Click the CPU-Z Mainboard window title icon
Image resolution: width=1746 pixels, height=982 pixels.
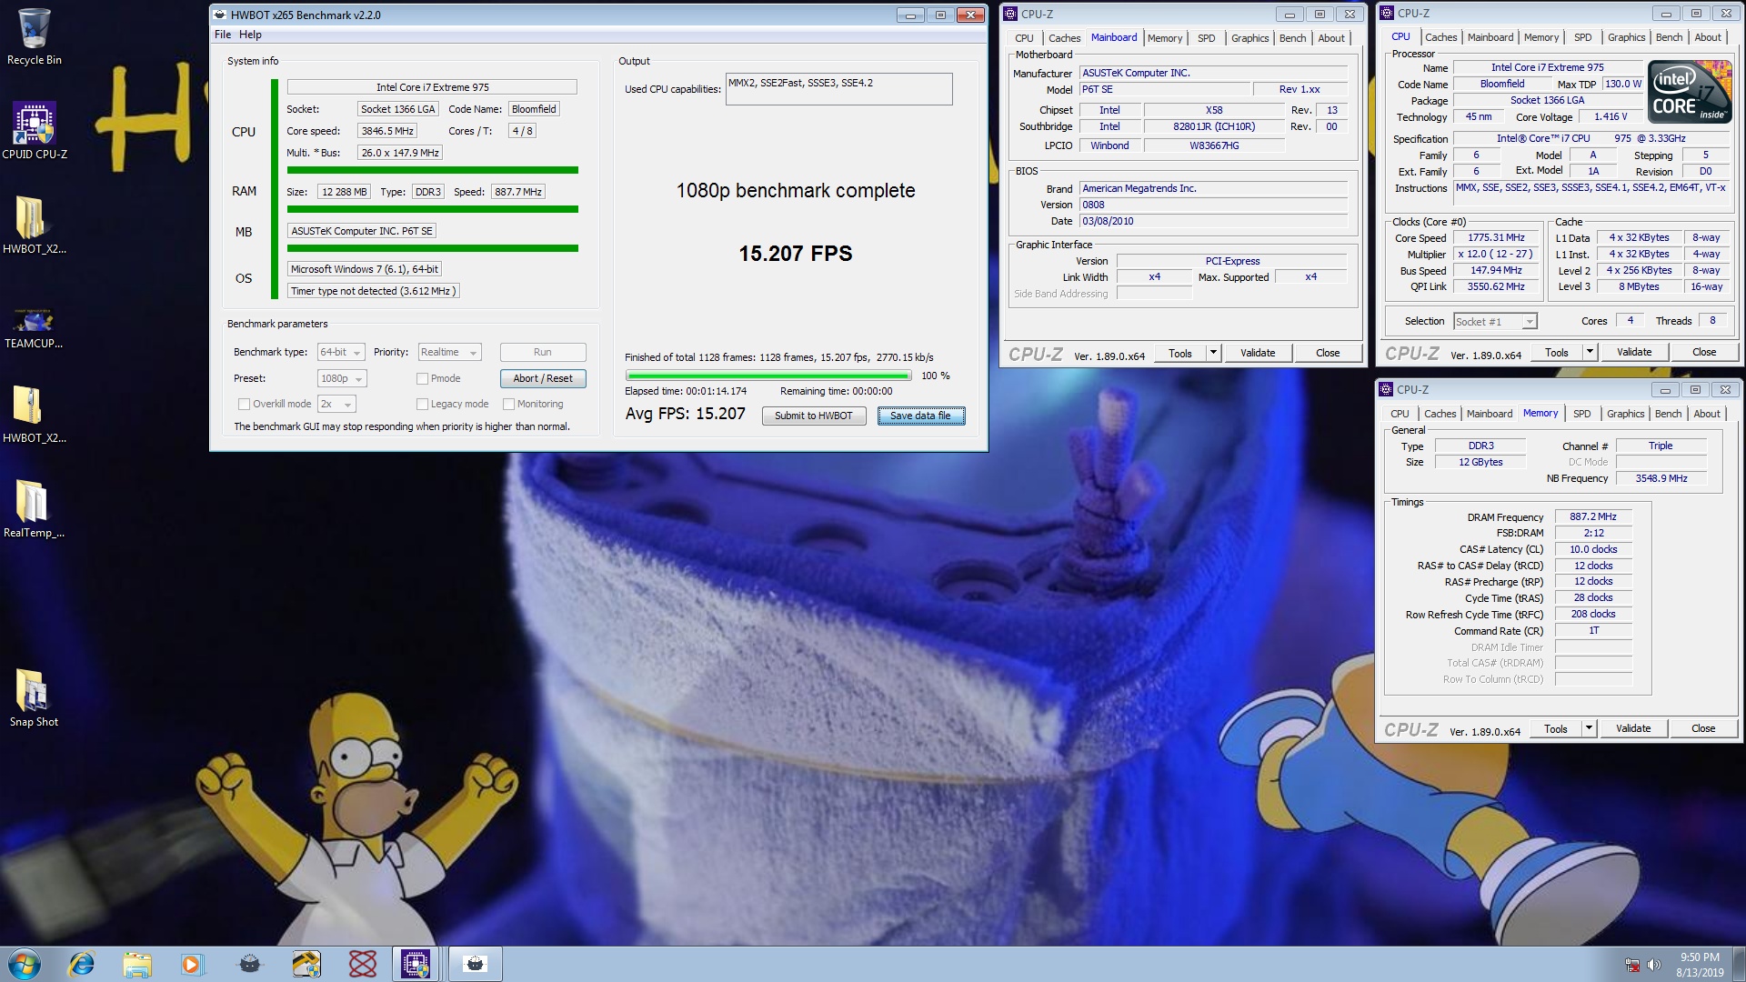[1010, 14]
